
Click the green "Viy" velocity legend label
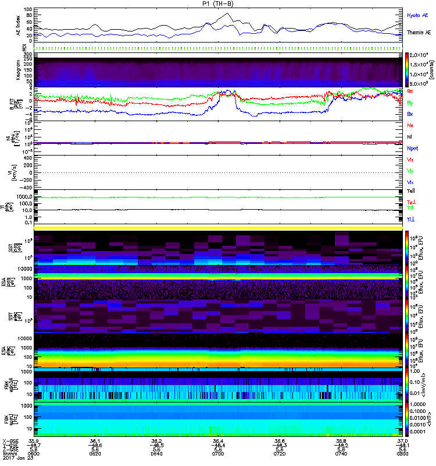click(410, 171)
